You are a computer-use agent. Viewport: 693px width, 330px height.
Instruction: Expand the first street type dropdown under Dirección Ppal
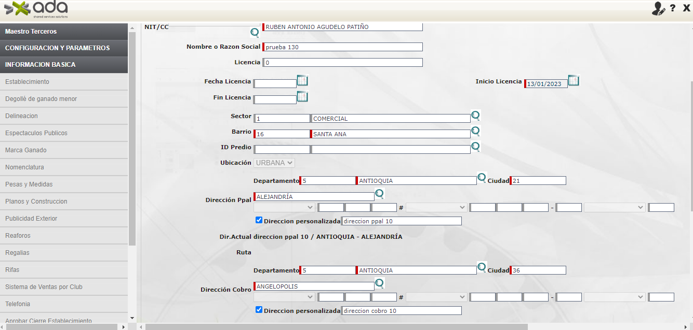pyautogui.click(x=284, y=208)
